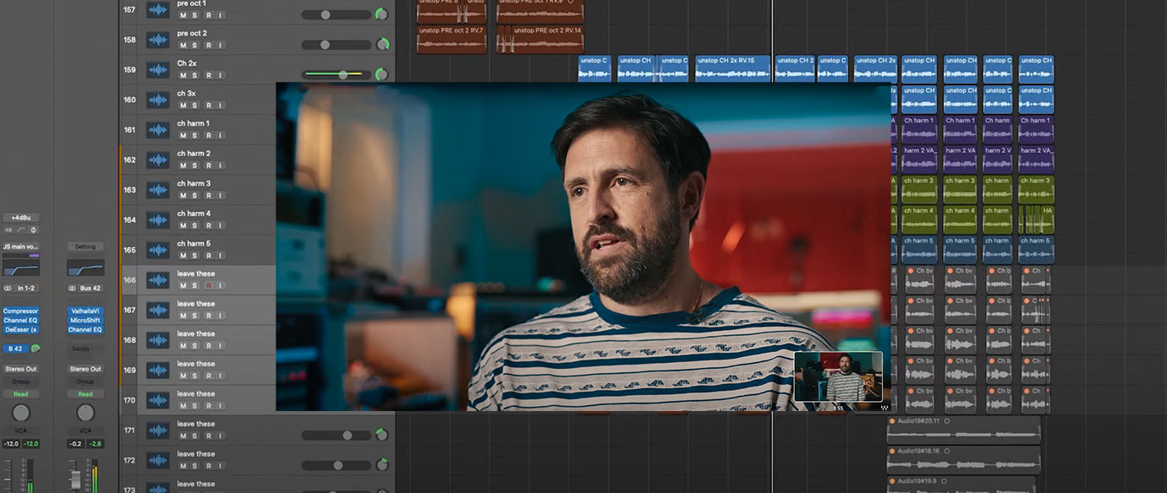This screenshot has width=1167, height=493.
Task: Select the track icon on track 167
Action: pos(158,311)
